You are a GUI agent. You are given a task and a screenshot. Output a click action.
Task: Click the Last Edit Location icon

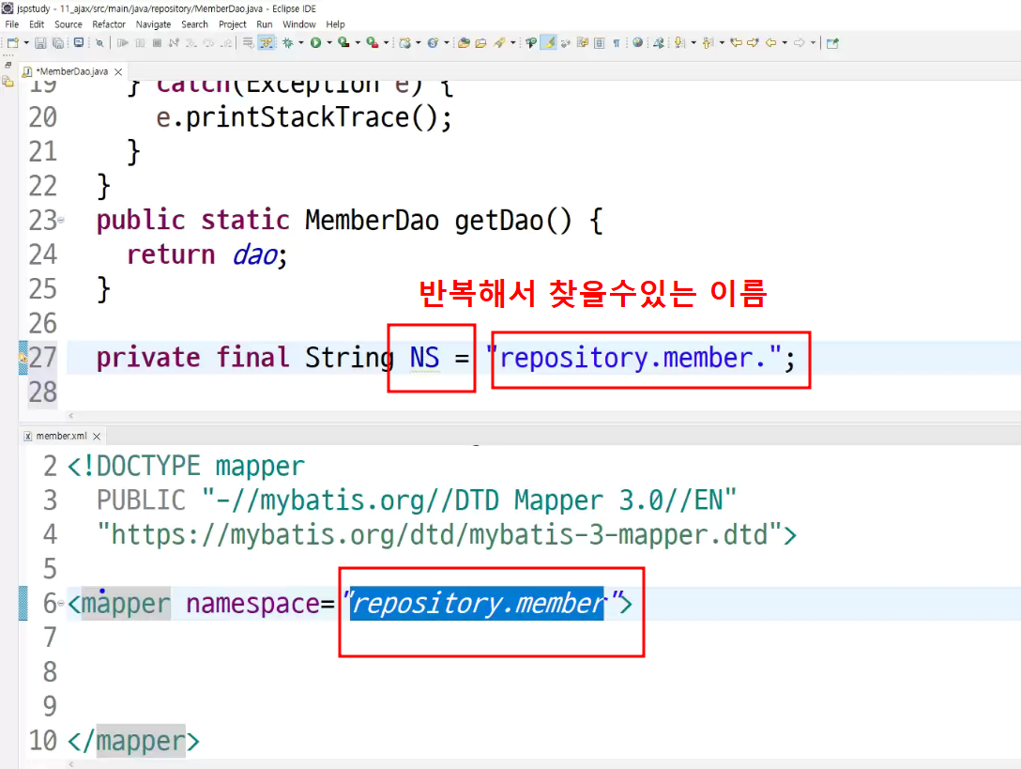click(x=736, y=43)
